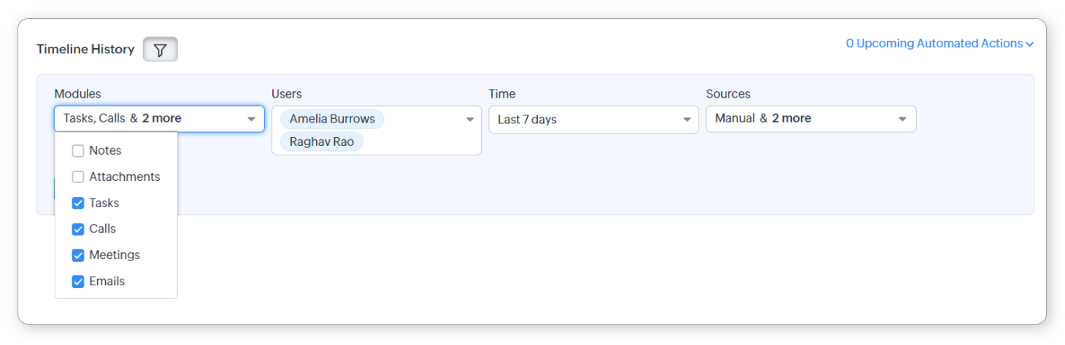
Task: Uncheck the Tasks module checkbox
Action: point(78,203)
